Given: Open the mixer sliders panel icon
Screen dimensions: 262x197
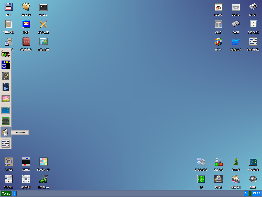Looking at the screenshot, I should pyautogui.click(x=6, y=144).
